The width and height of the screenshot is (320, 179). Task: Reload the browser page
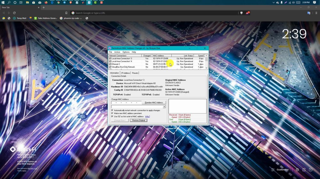[x=14, y=13]
